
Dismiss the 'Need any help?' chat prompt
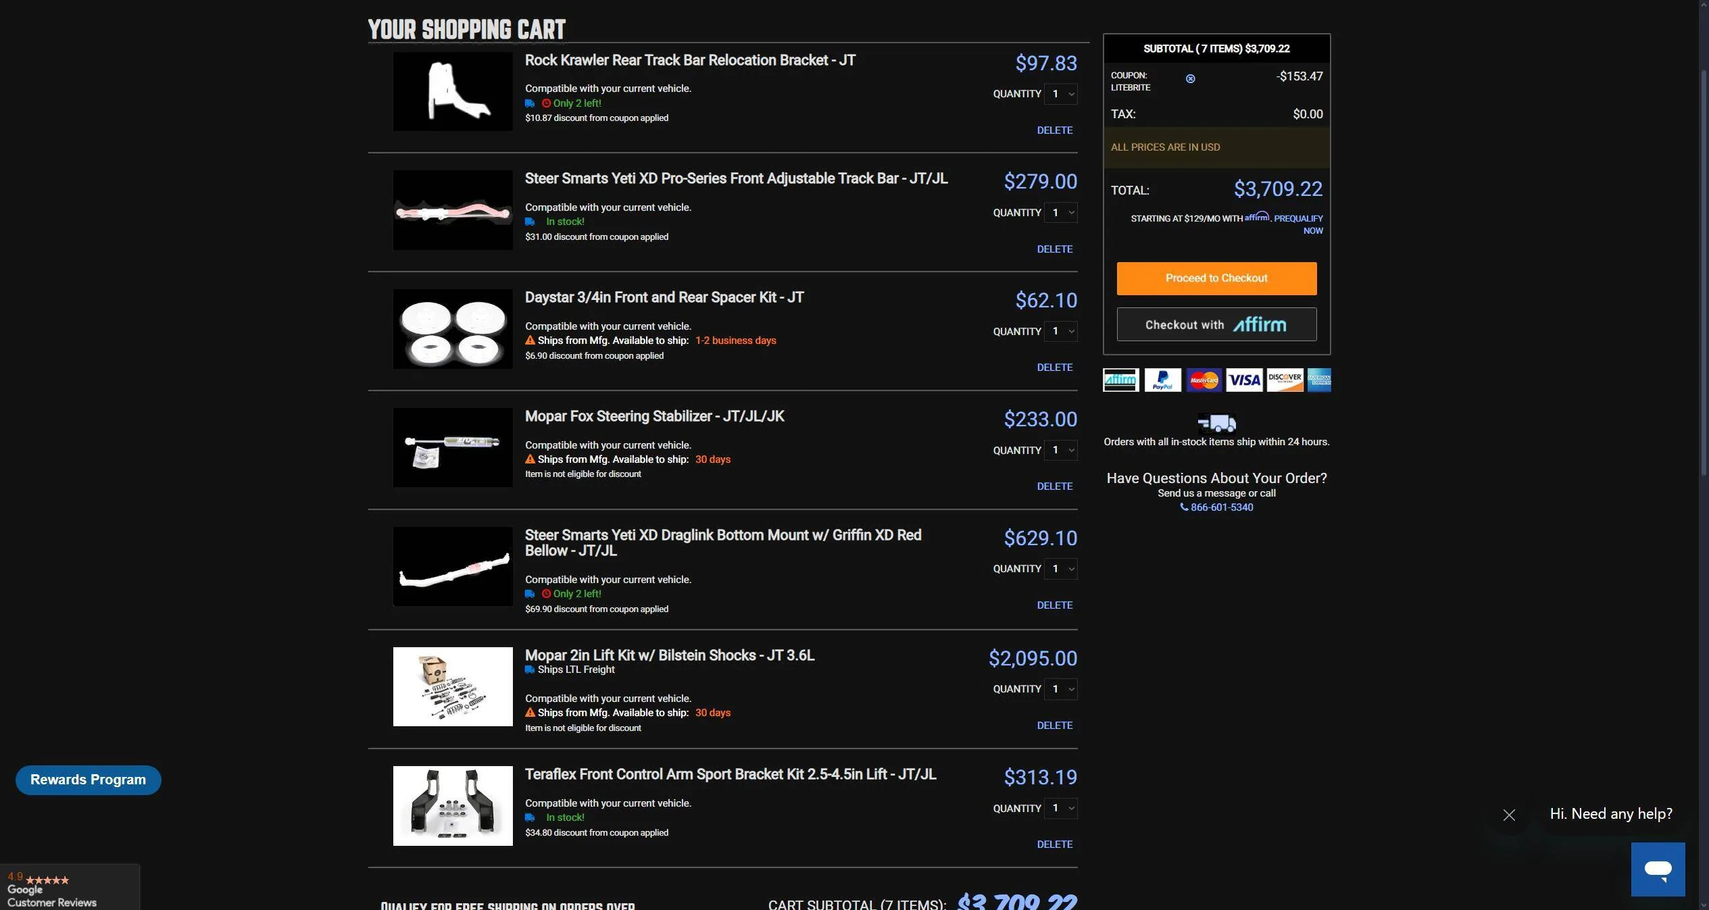[x=1509, y=815]
